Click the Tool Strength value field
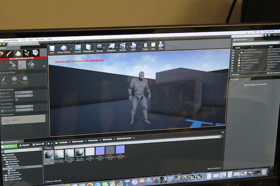Image resolution: width=280 pixels, height=186 pixels. coord(24,107)
